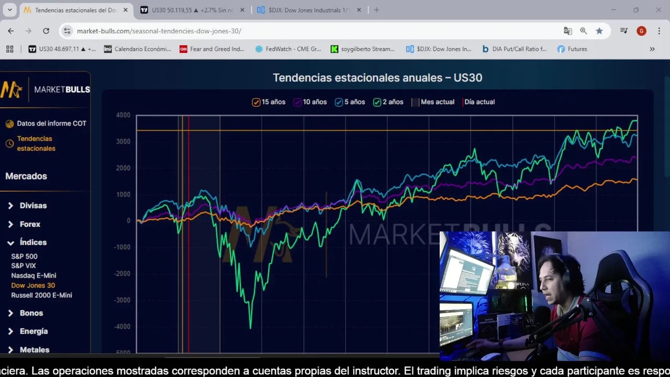Click the browser forward arrow

[28, 31]
